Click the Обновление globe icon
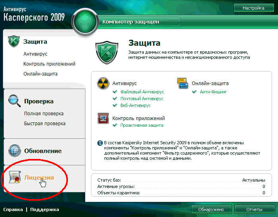Image resolution: width=278 pixels, height=217 pixels. click(x=15, y=151)
